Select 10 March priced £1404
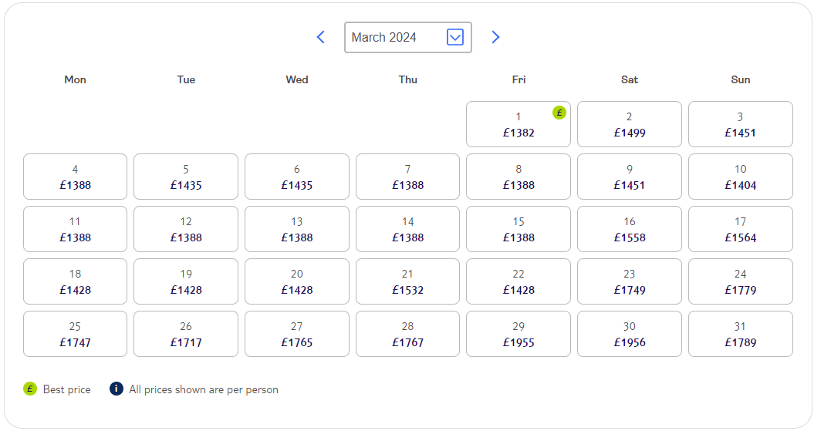This screenshot has height=431, width=814. click(740, 177)
